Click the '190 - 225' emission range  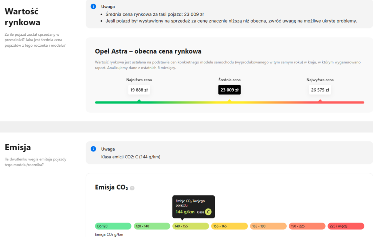(307, 226)
